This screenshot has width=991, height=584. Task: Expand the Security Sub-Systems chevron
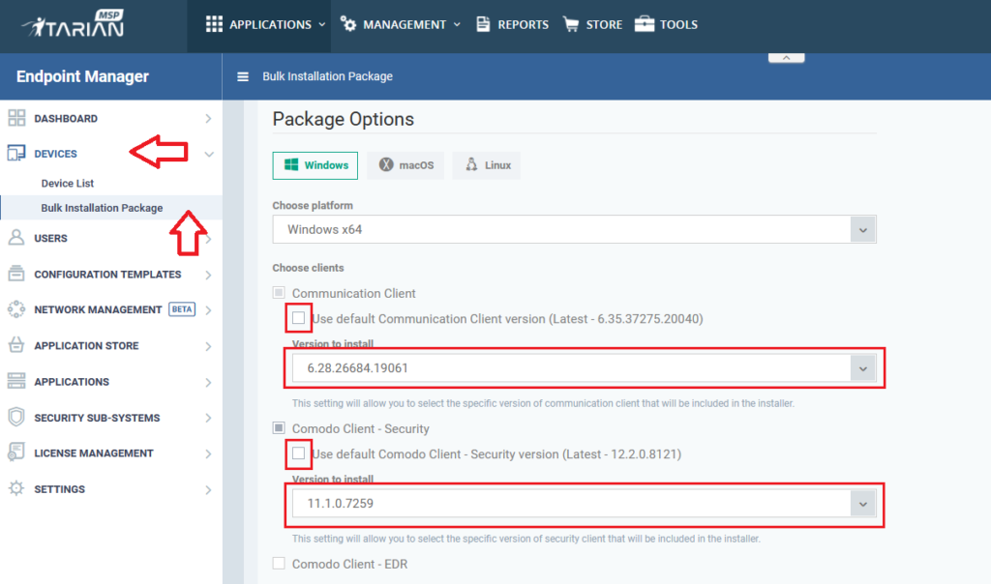click(x=209, y=418)
